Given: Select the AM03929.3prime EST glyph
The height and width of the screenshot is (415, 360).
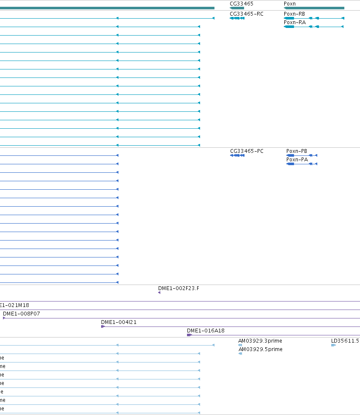Looking at the screenshot, I should tap(240, 345).
